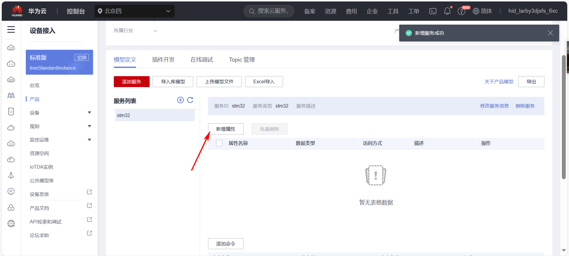Toggle the select-all 属性名称 checkbox
This screenshot has height=256, width=569.
[219, 143]
